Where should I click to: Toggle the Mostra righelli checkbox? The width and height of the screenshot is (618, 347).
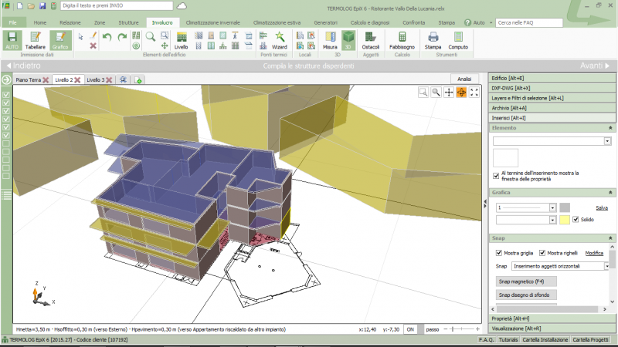point(543,253)
